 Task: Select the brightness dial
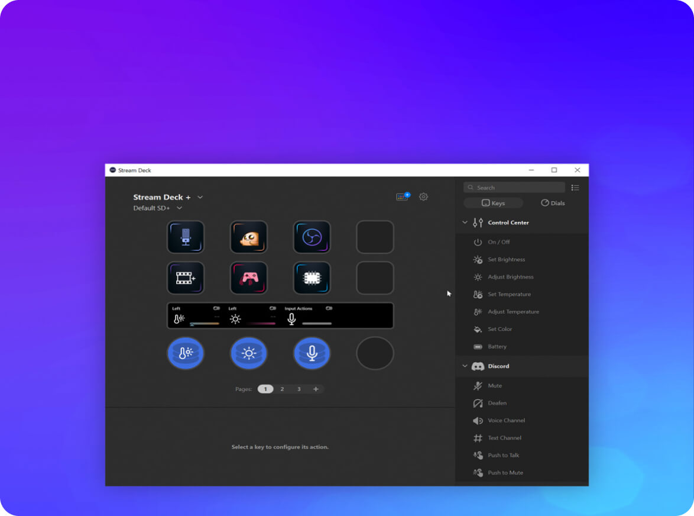tap(249, 353)
